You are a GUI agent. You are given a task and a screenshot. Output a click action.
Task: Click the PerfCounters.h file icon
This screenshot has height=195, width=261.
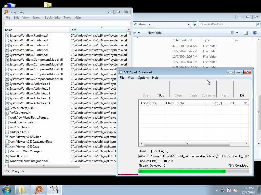coord(7,127)
